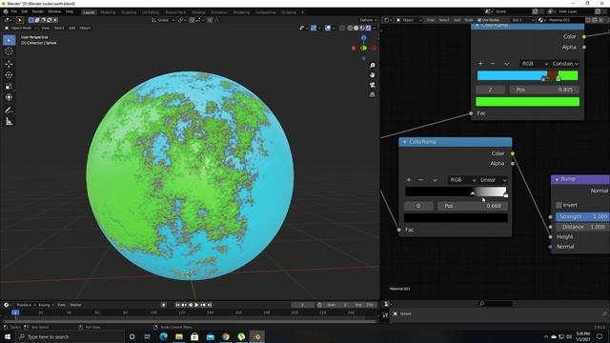Collapse the Bump node header triangle
This screenshot has height=343, width=610.
tap(557, 179)
